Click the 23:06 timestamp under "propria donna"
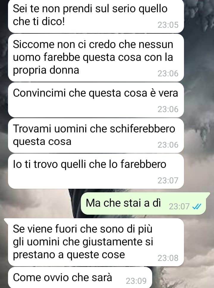Screen dimensions: 214x288 click(x=168, y=73)
